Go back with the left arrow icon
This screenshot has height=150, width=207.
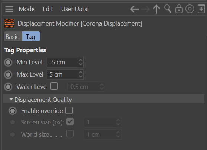(x=134, y=9)
